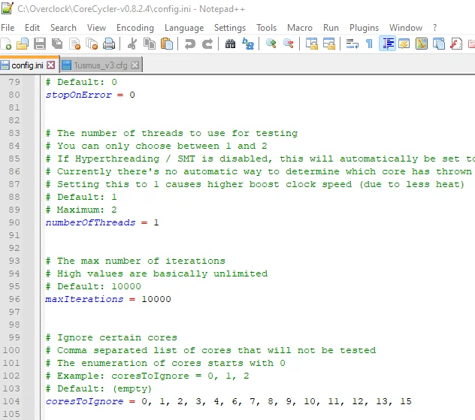Click the maxIterations value 10000 on line 96
The height and width of the screenshot is (420, 475).
[x=156, y=299]
